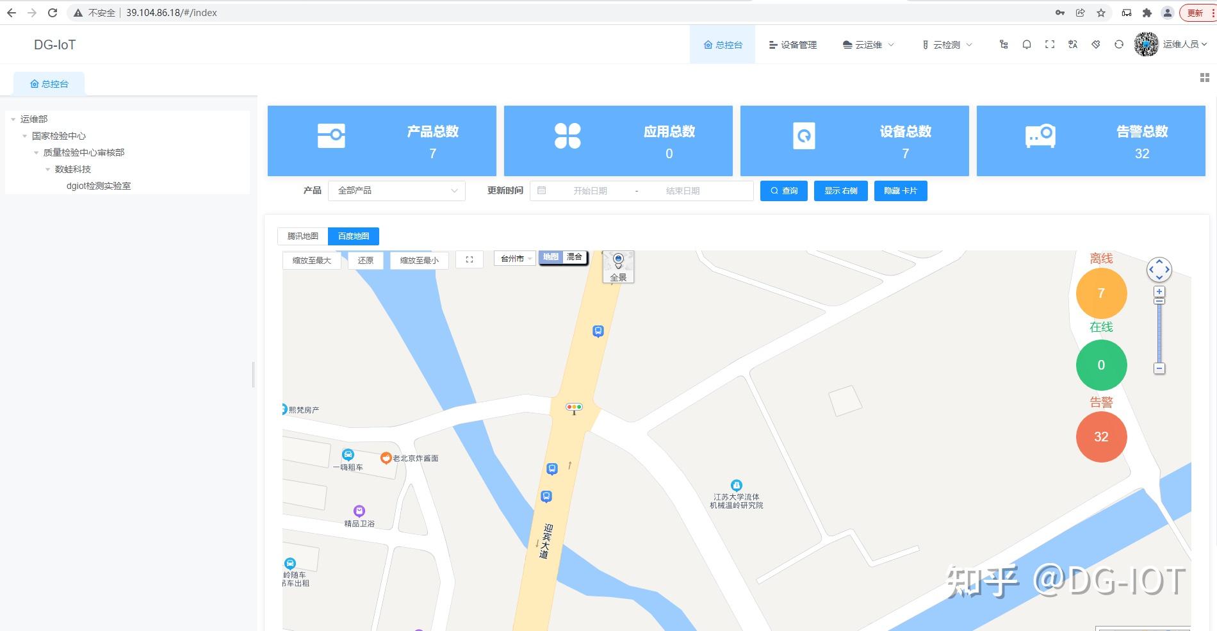Click the map zoom-in plus slider control
The width and height of the screenshot is (1217, 631).
pyautogui.click(x=1159, y=291)
